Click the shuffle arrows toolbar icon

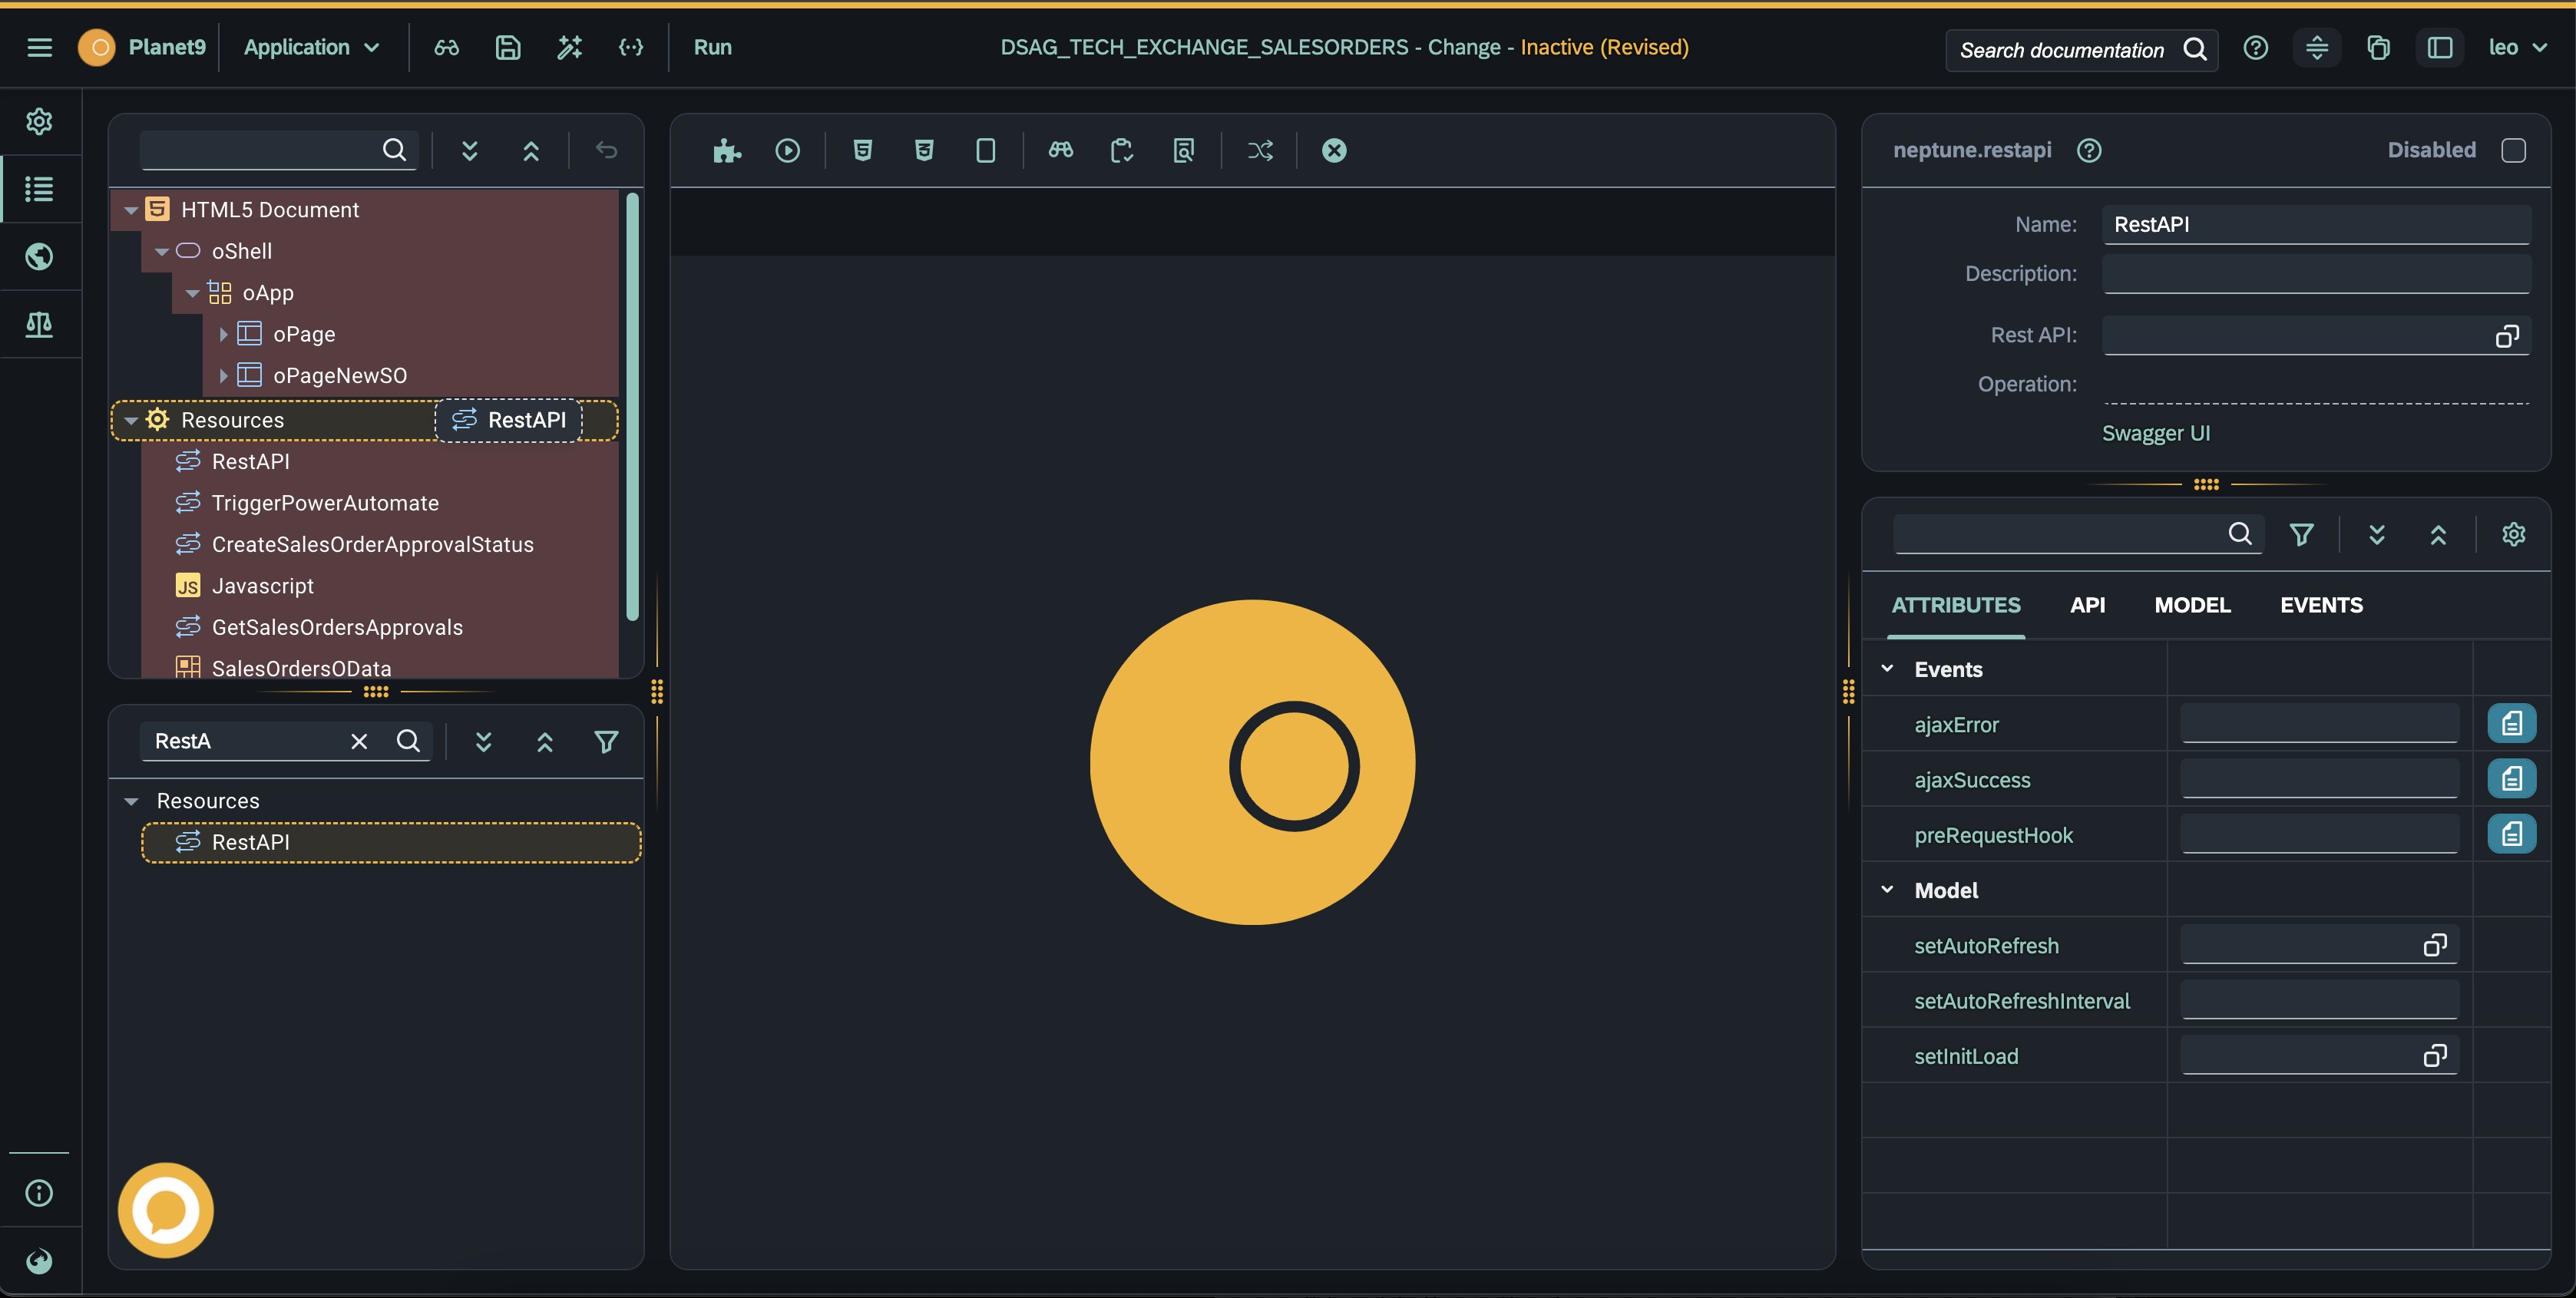point(1260,150)
